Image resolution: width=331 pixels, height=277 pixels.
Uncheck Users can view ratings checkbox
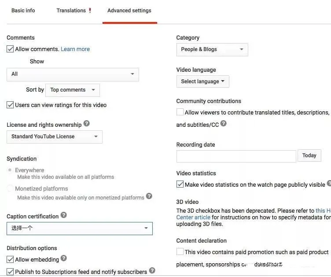[x=10, y=105]
